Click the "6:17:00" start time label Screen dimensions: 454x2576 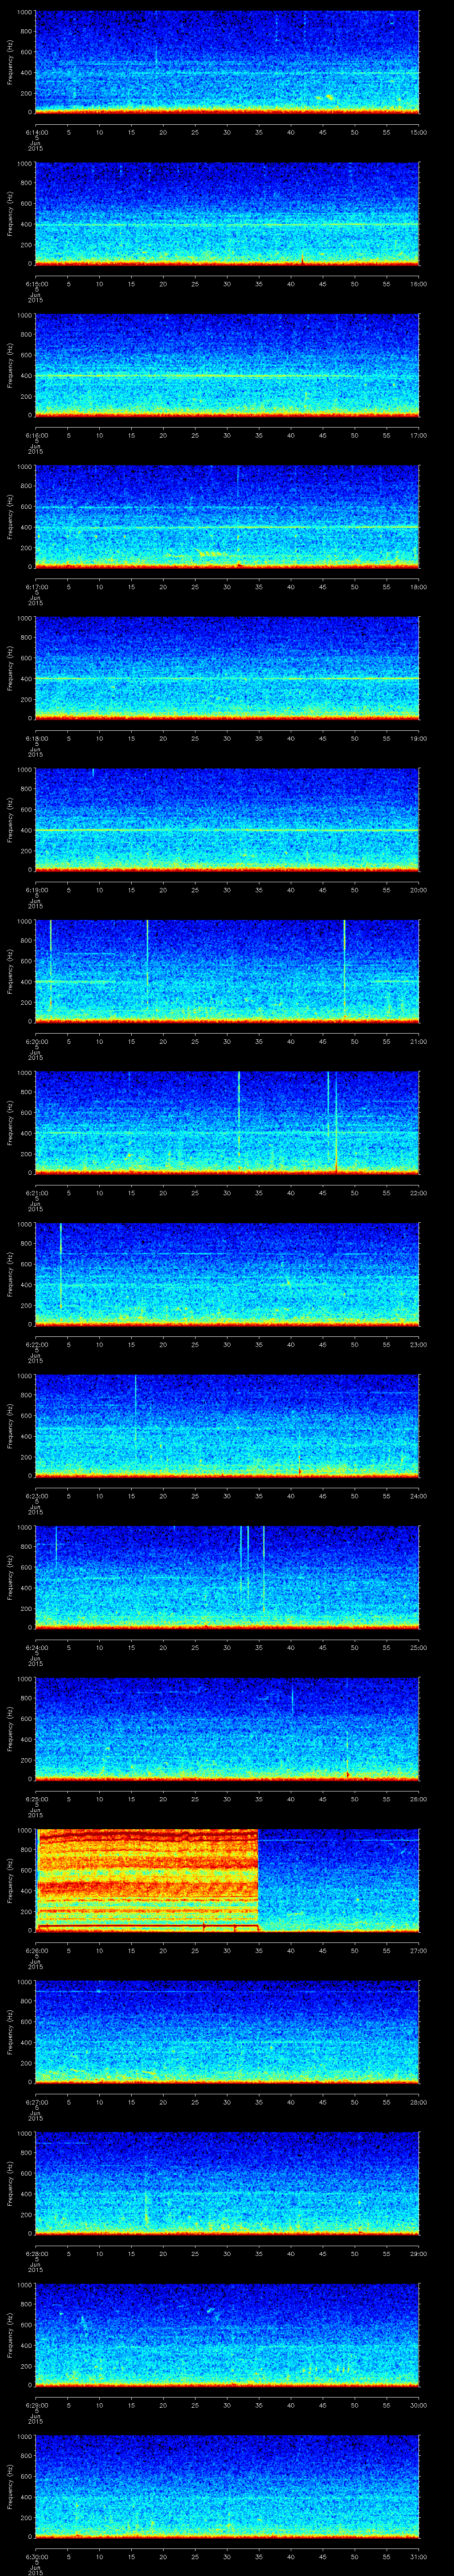coord(36,587)
